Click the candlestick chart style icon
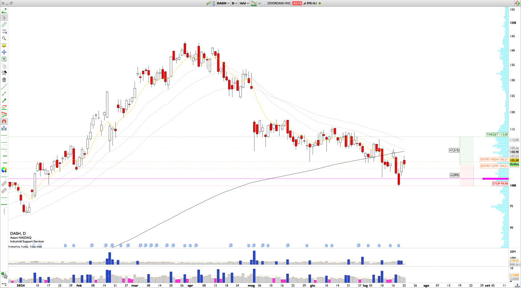This screenshot has height=288, width=521. pyautogui.click(x=208, y=3)
